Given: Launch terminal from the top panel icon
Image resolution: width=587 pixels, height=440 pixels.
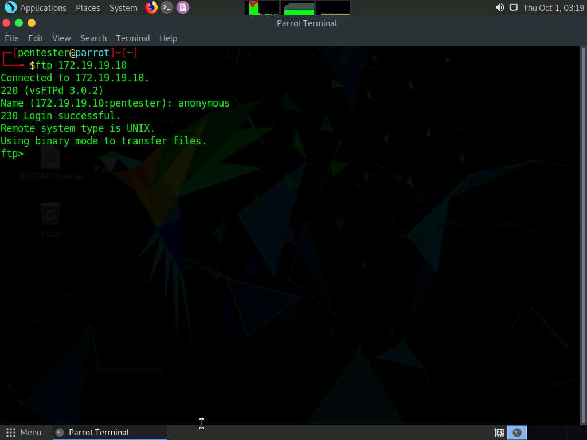Looking at the screenshot, I should pos(167,7).
